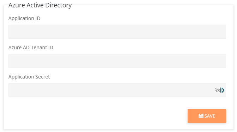Image resolution: width=237 pixels, height=132 pixels.
Task: Click the word Directory in the heading
Action: [x=58, y=5]
